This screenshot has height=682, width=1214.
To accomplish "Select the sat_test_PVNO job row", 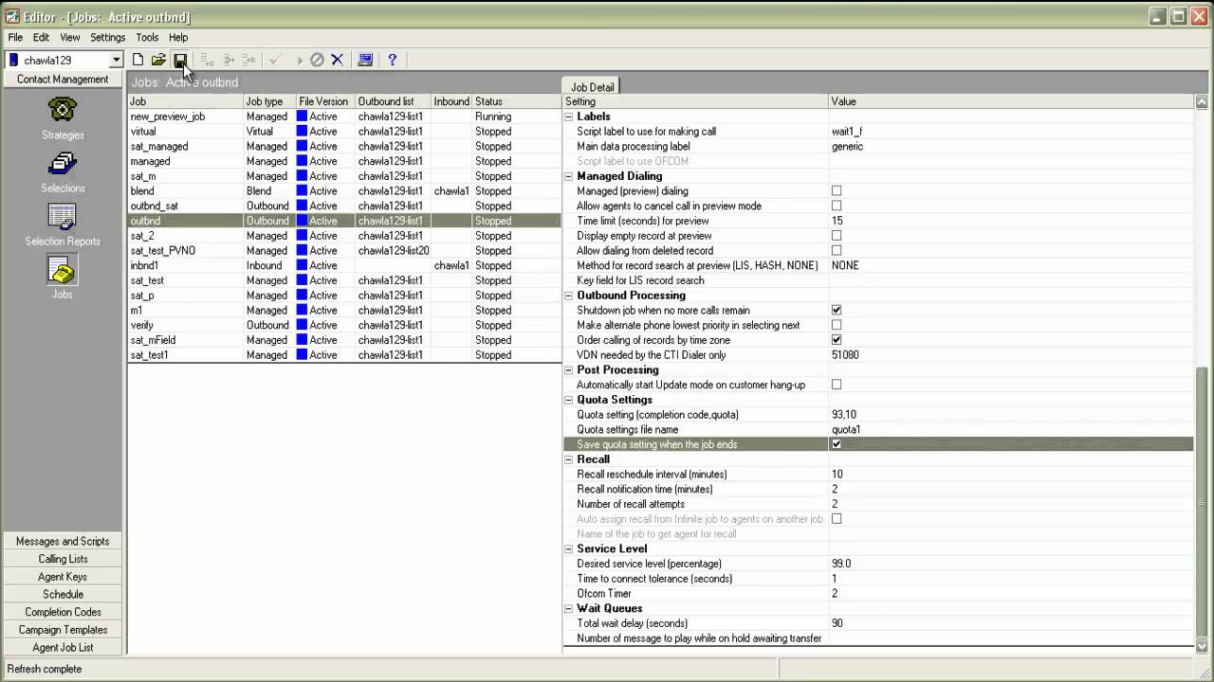I will pos(344,251).
